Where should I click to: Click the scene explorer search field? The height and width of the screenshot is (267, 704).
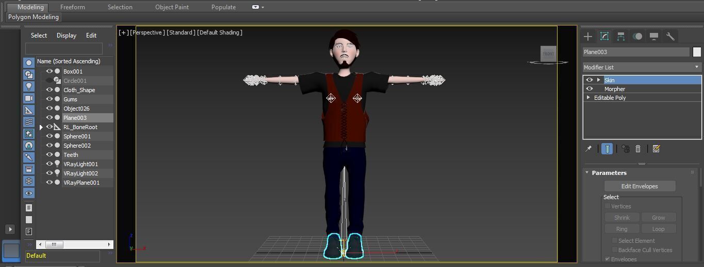[x=64, y=48]
